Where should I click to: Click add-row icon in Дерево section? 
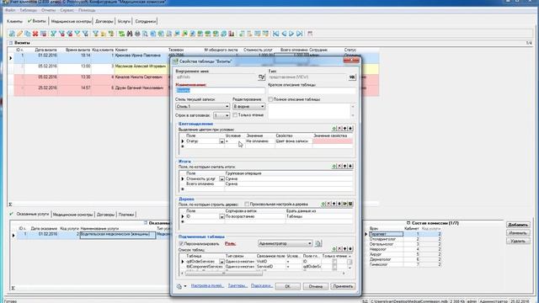[323, 204]
